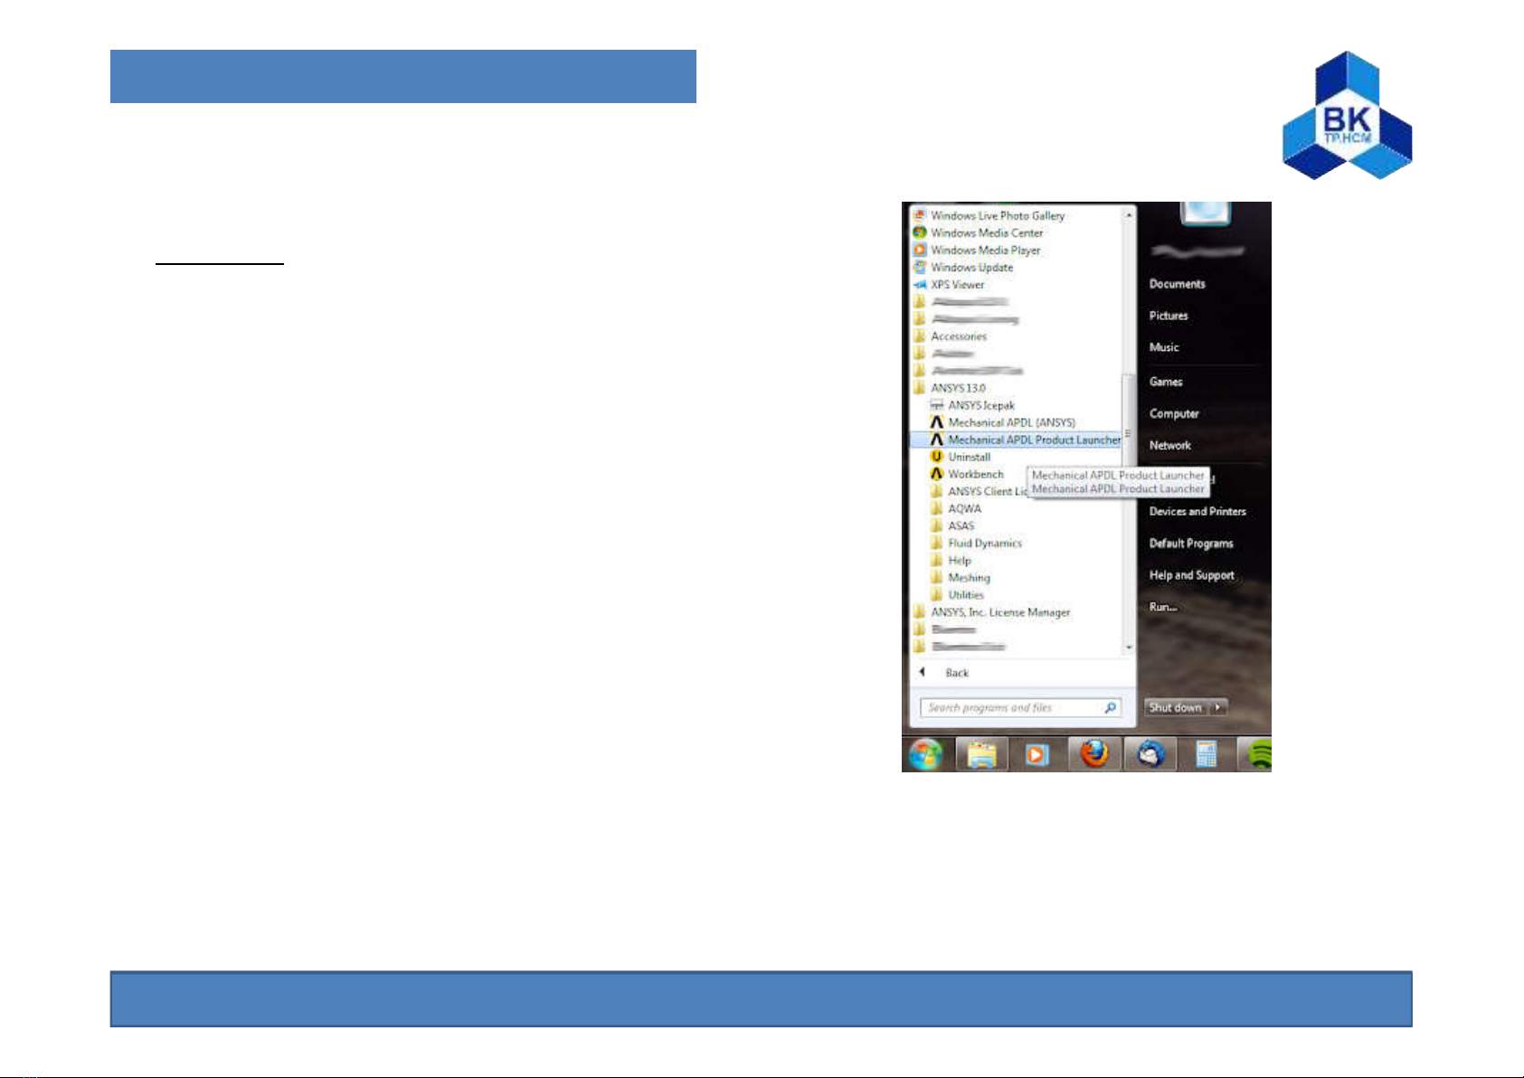1524x1078 pixels.
Task: Click the ANSYS Uninstall icon
Action: coord(937,457)
